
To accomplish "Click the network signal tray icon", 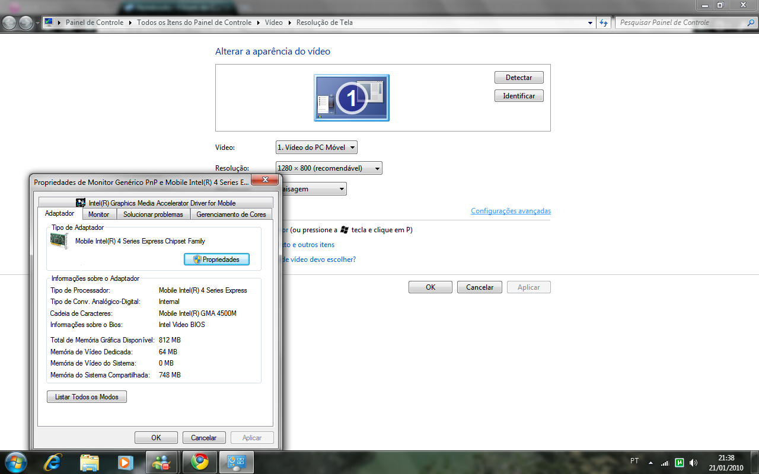I will pos(665,462).
